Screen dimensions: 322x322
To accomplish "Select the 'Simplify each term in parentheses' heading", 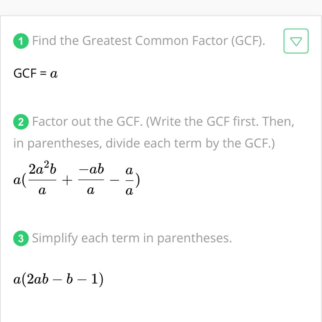I will coord(132,238).
